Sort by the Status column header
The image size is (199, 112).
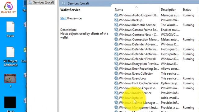point(187,10)
